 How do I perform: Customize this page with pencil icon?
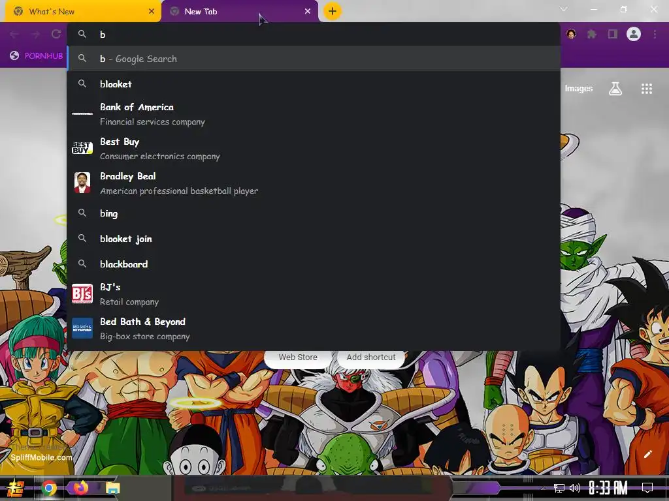tap(647, 454)
